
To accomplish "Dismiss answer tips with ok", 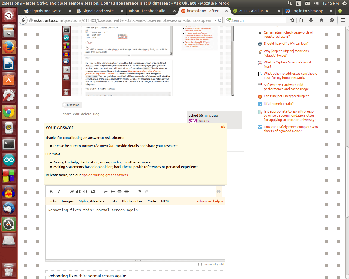I will tap(223, 126).
